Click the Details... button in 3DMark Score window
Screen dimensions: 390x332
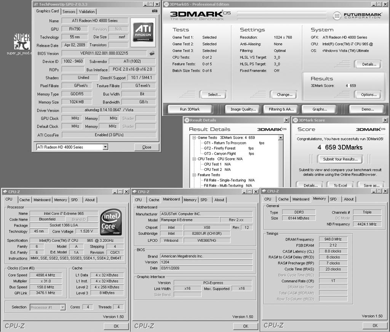[x=310, y=185]
